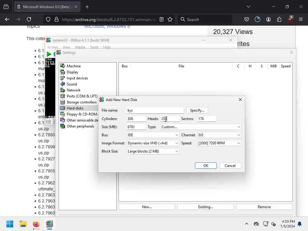Open the Firefox account profile icon

click(x=268, y=19)
